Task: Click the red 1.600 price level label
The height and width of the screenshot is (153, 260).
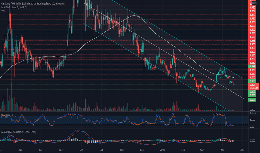Action: click(x=252, y=29)
